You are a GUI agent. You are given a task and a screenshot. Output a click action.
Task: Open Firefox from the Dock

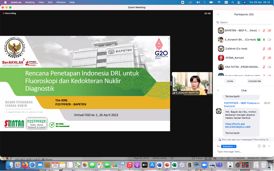[25, 165]
